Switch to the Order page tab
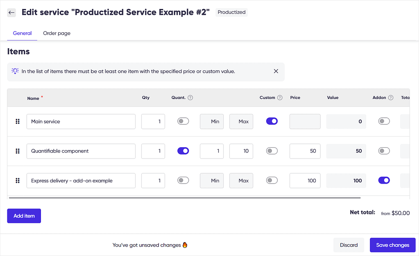The width and height of the screenshot is (419, 256). tap(57, 34)
